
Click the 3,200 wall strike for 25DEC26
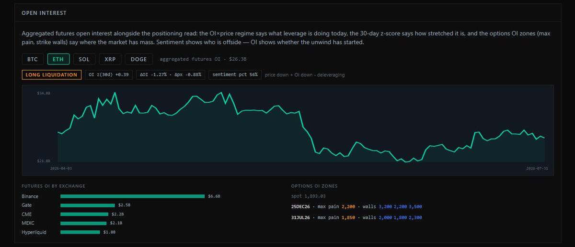coord(385,206)
